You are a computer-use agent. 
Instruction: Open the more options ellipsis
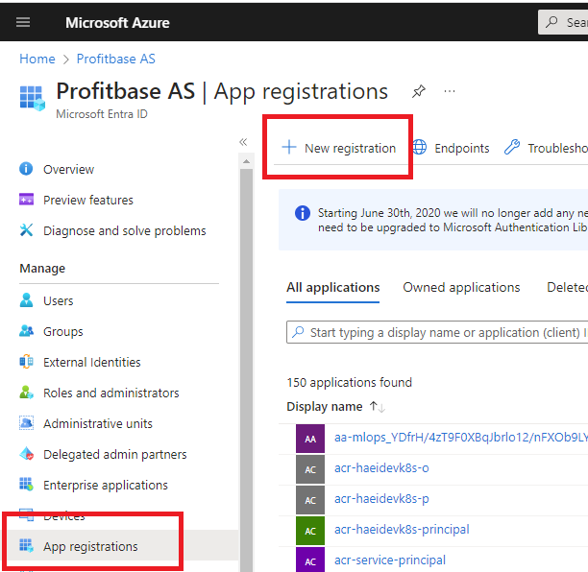(450, 91)
